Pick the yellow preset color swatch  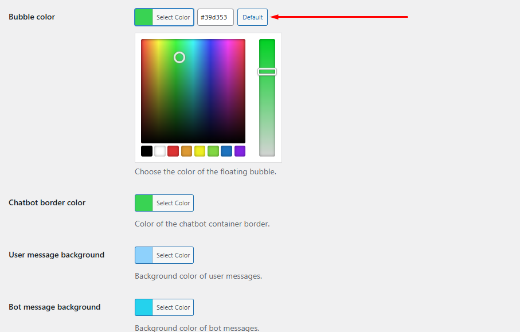[199, 151]
